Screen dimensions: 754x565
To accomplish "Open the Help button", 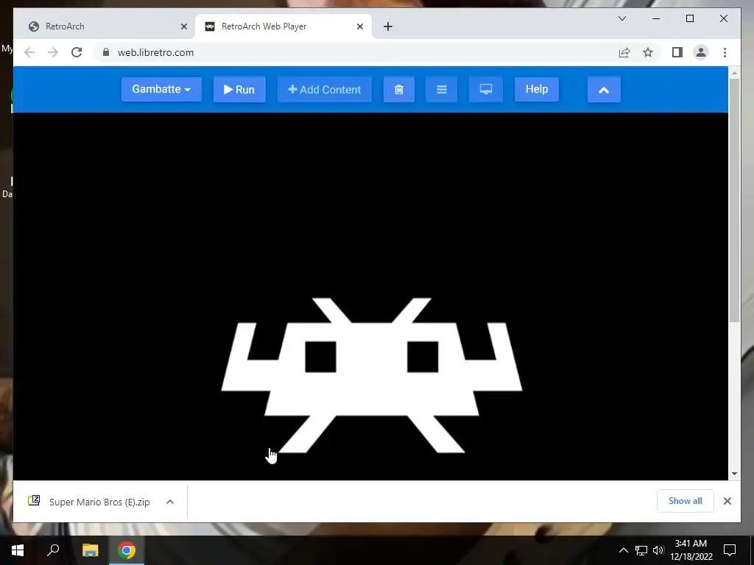I will tap(537, 89).
